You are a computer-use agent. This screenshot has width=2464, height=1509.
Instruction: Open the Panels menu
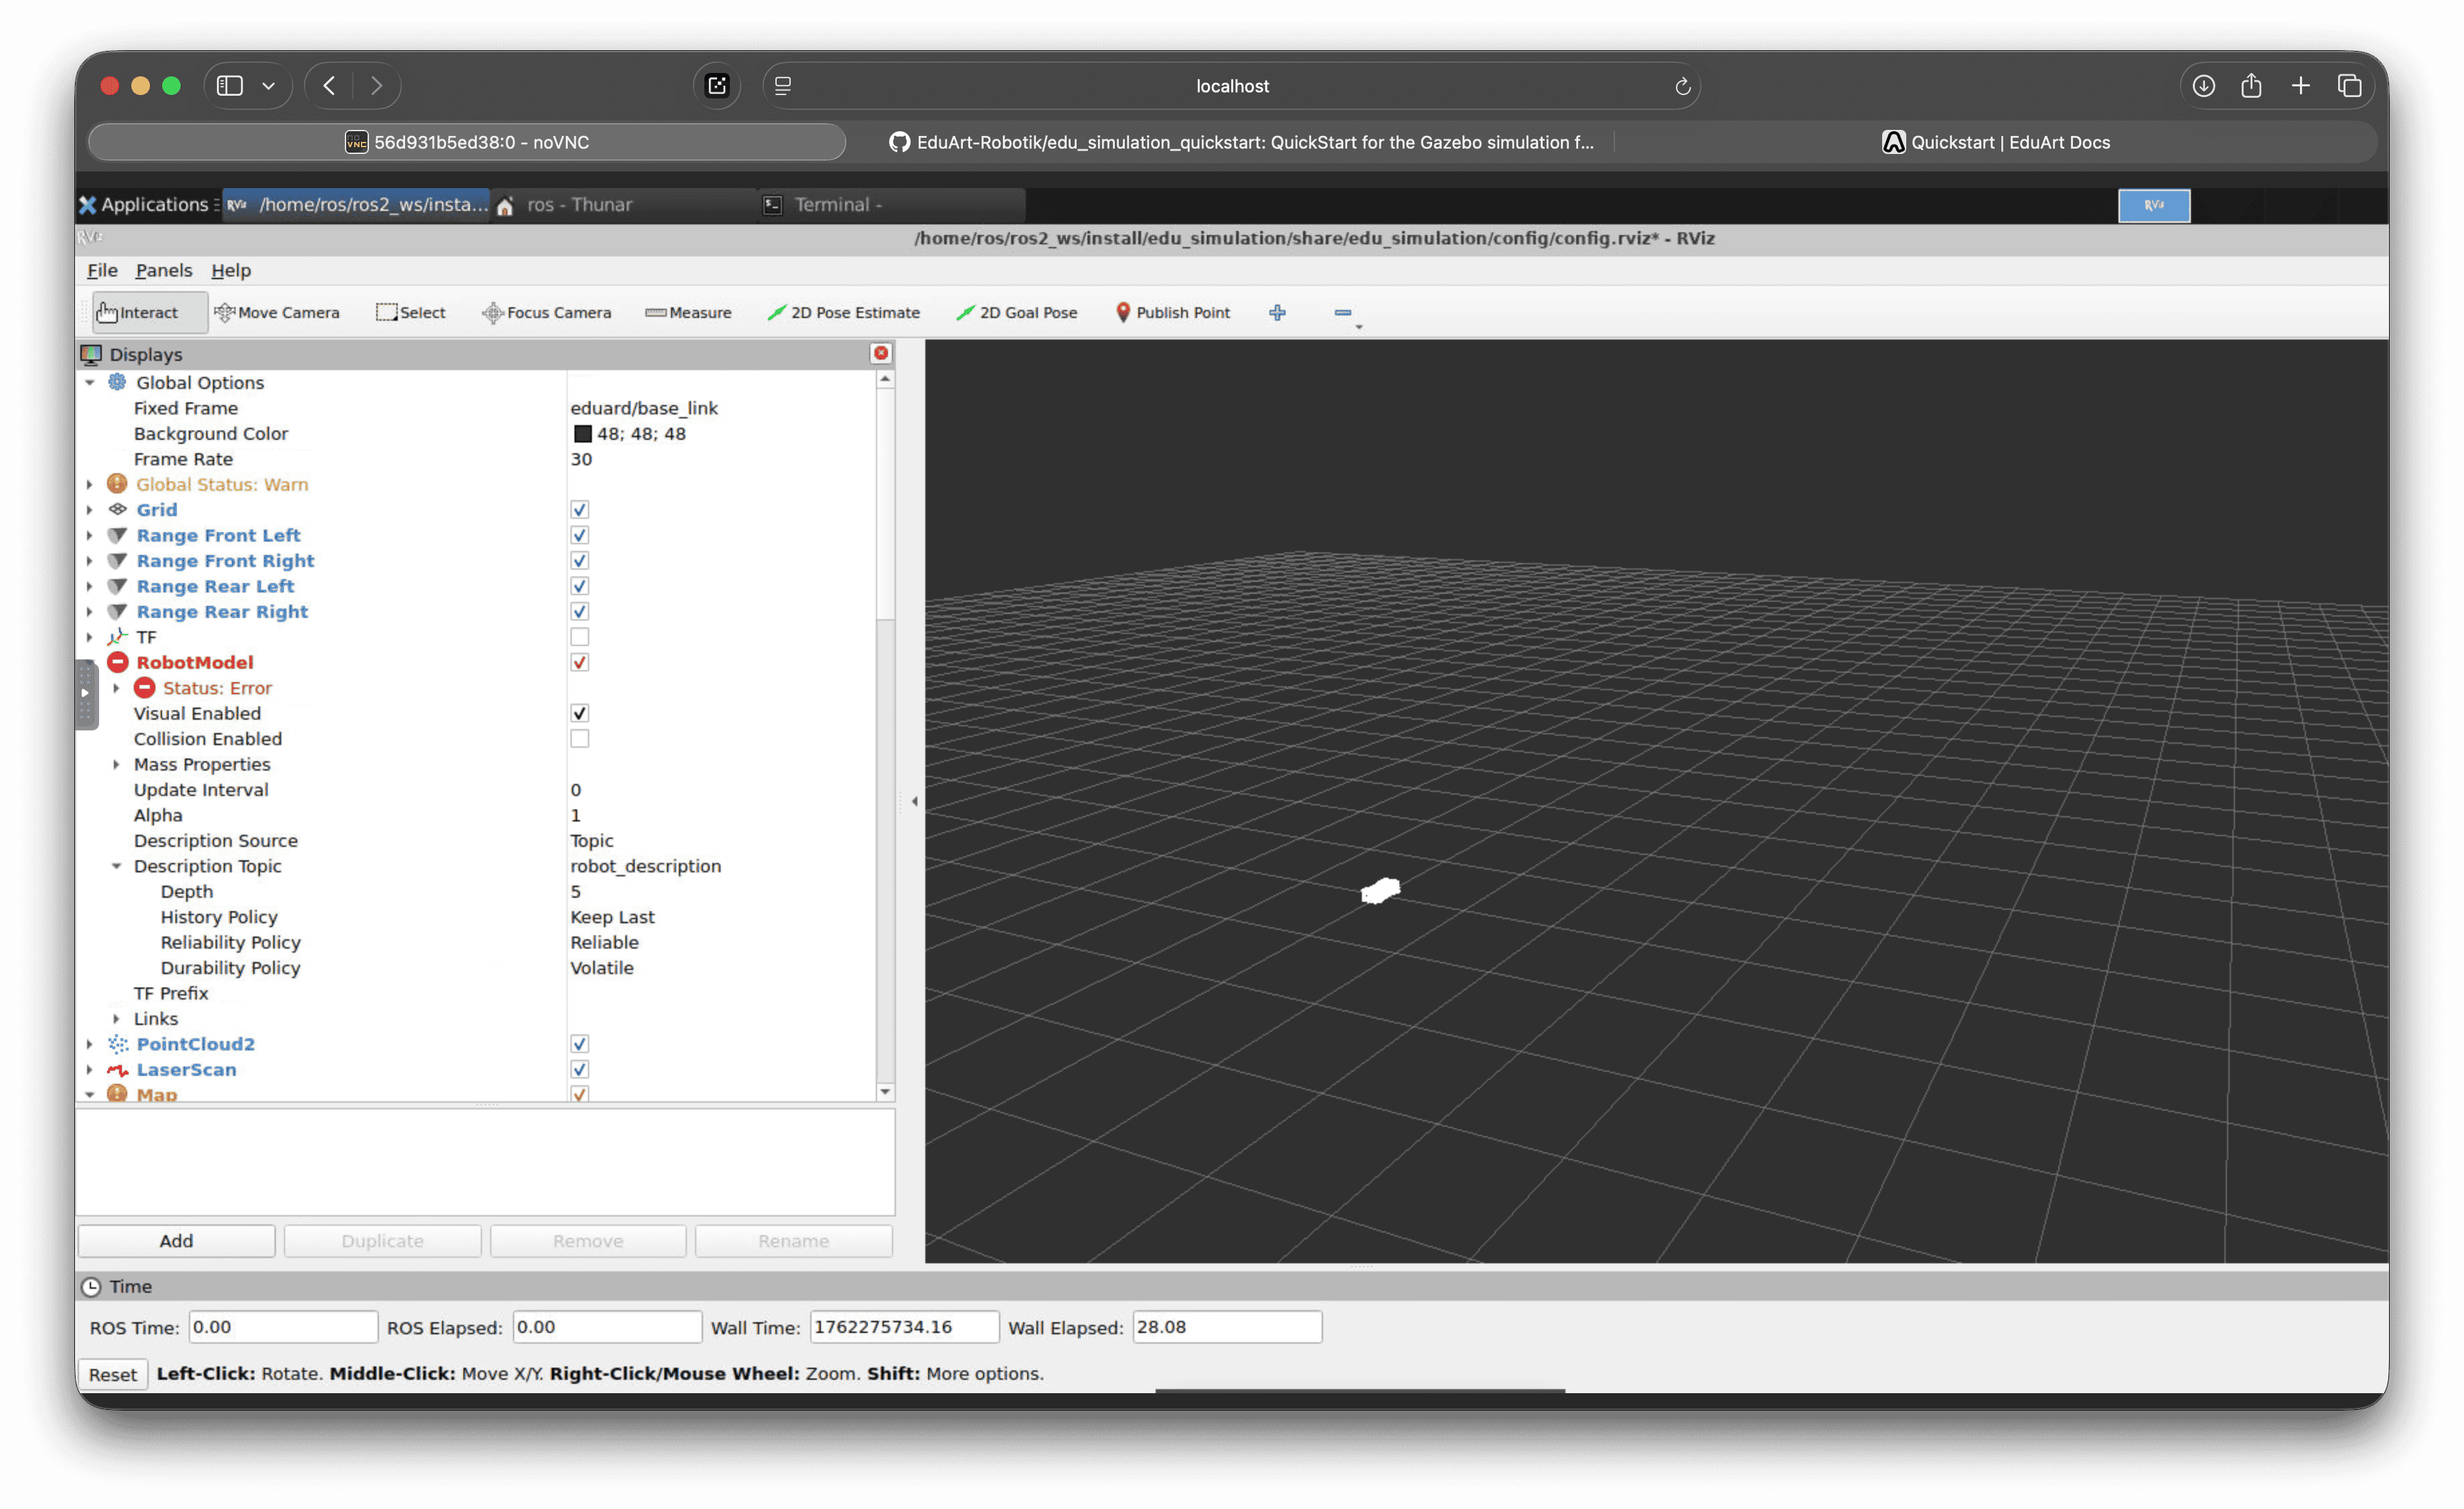point(163,271)
